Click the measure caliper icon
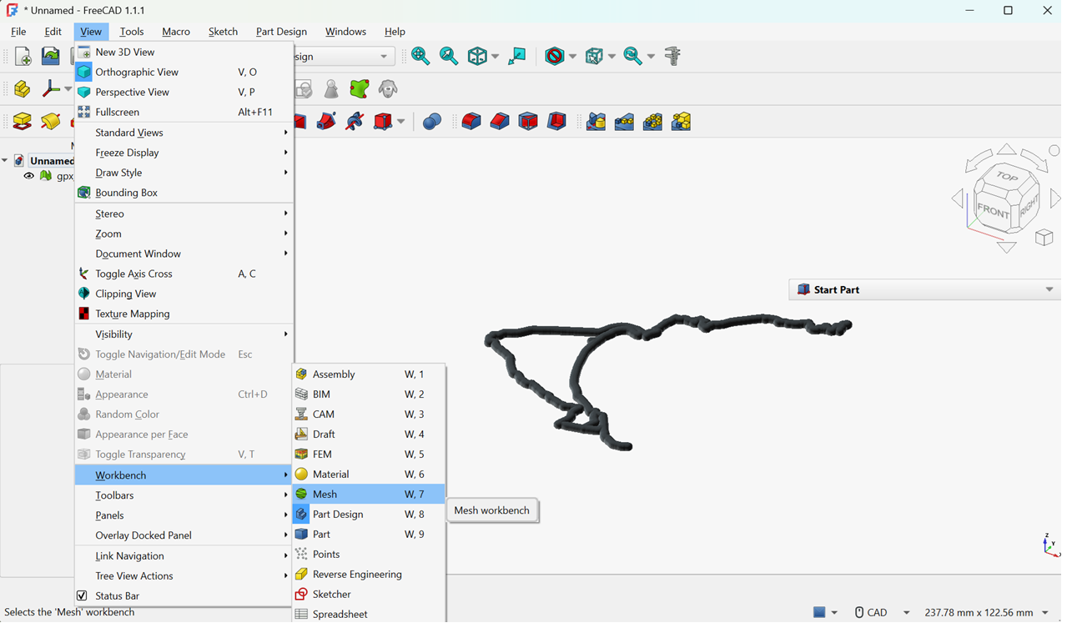This screenshot has height=628, width=1072. pos(672,57)
